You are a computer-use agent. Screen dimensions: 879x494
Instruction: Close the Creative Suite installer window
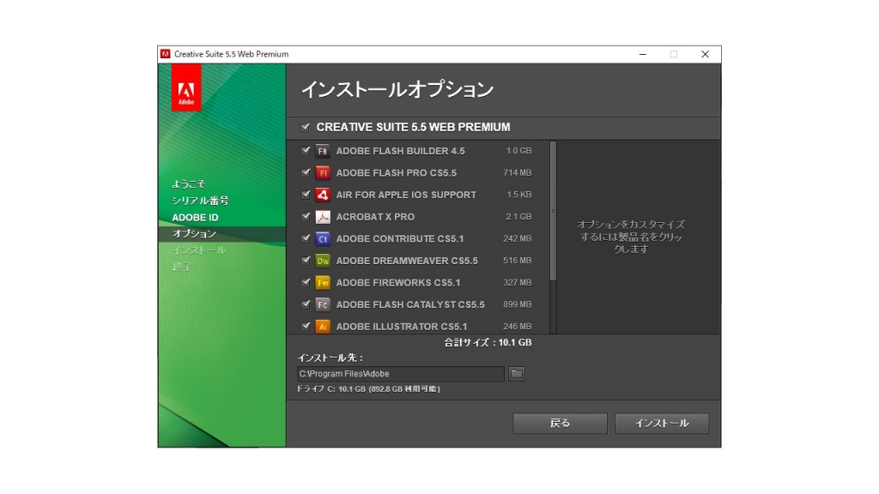coord(706,54)
